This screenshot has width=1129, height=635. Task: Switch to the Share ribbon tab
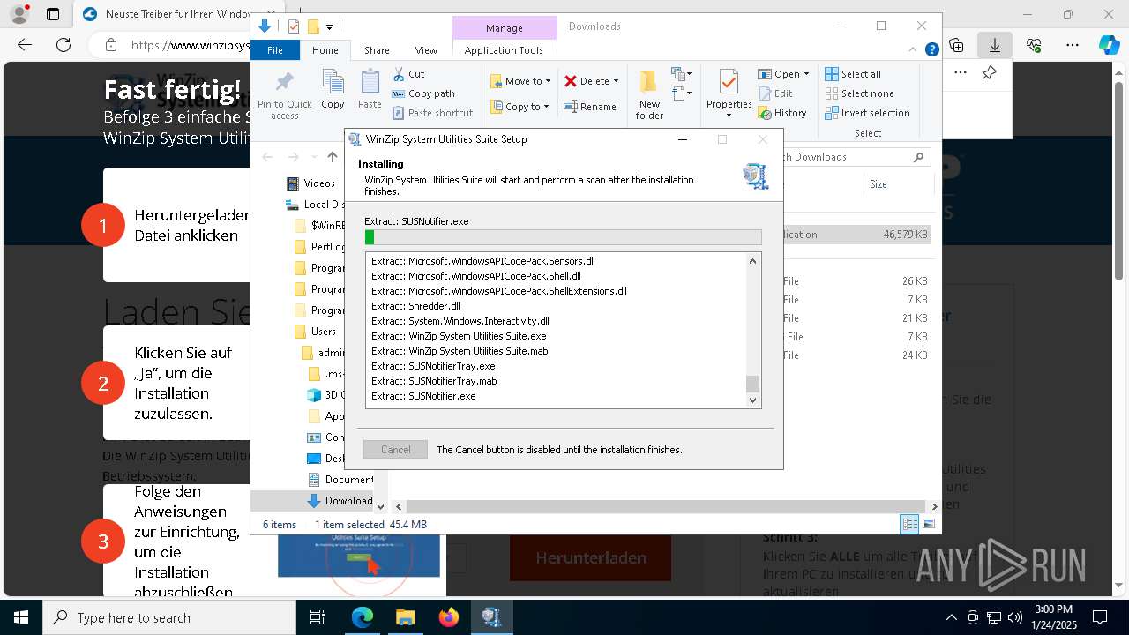tap(377, 50)
